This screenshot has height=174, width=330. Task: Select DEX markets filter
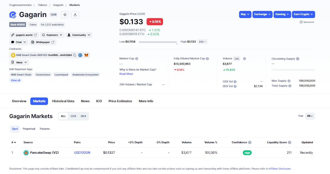click(x=84, y=116)
